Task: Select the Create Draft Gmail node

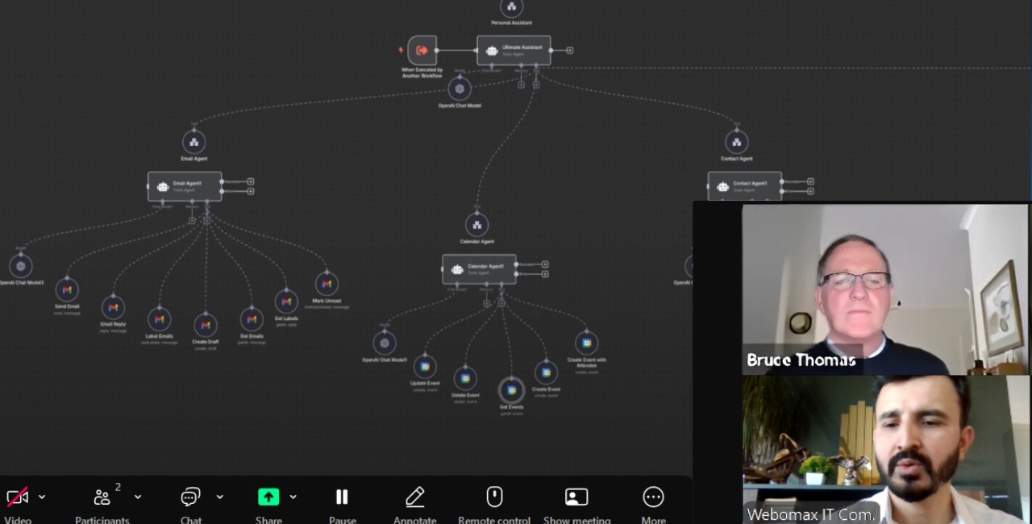Action: tap(206, 325)
